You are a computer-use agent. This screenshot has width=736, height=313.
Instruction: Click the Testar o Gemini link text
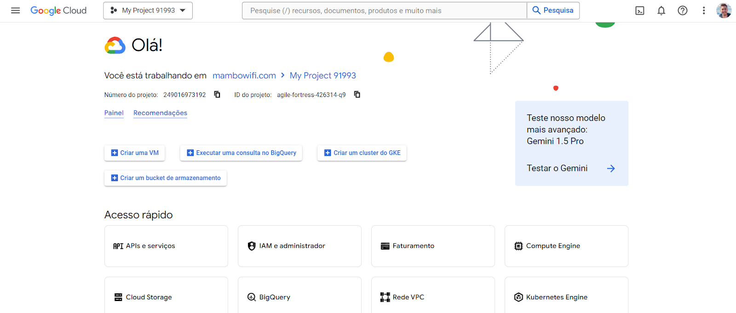coord(557,168)
